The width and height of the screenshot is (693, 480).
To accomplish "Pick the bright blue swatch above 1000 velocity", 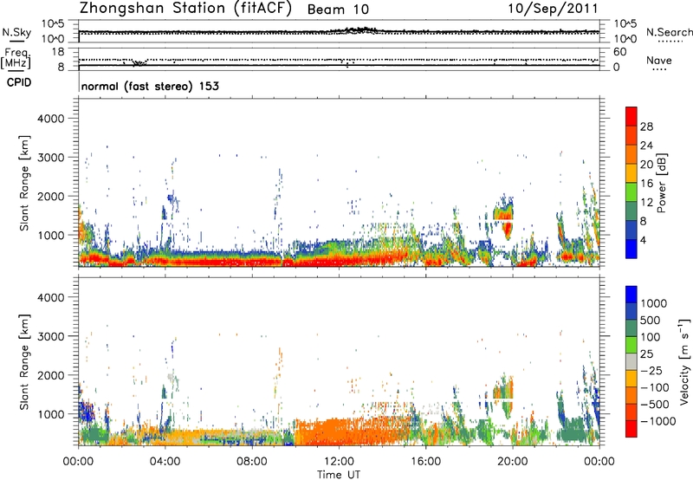I will (x=631, y=295).
